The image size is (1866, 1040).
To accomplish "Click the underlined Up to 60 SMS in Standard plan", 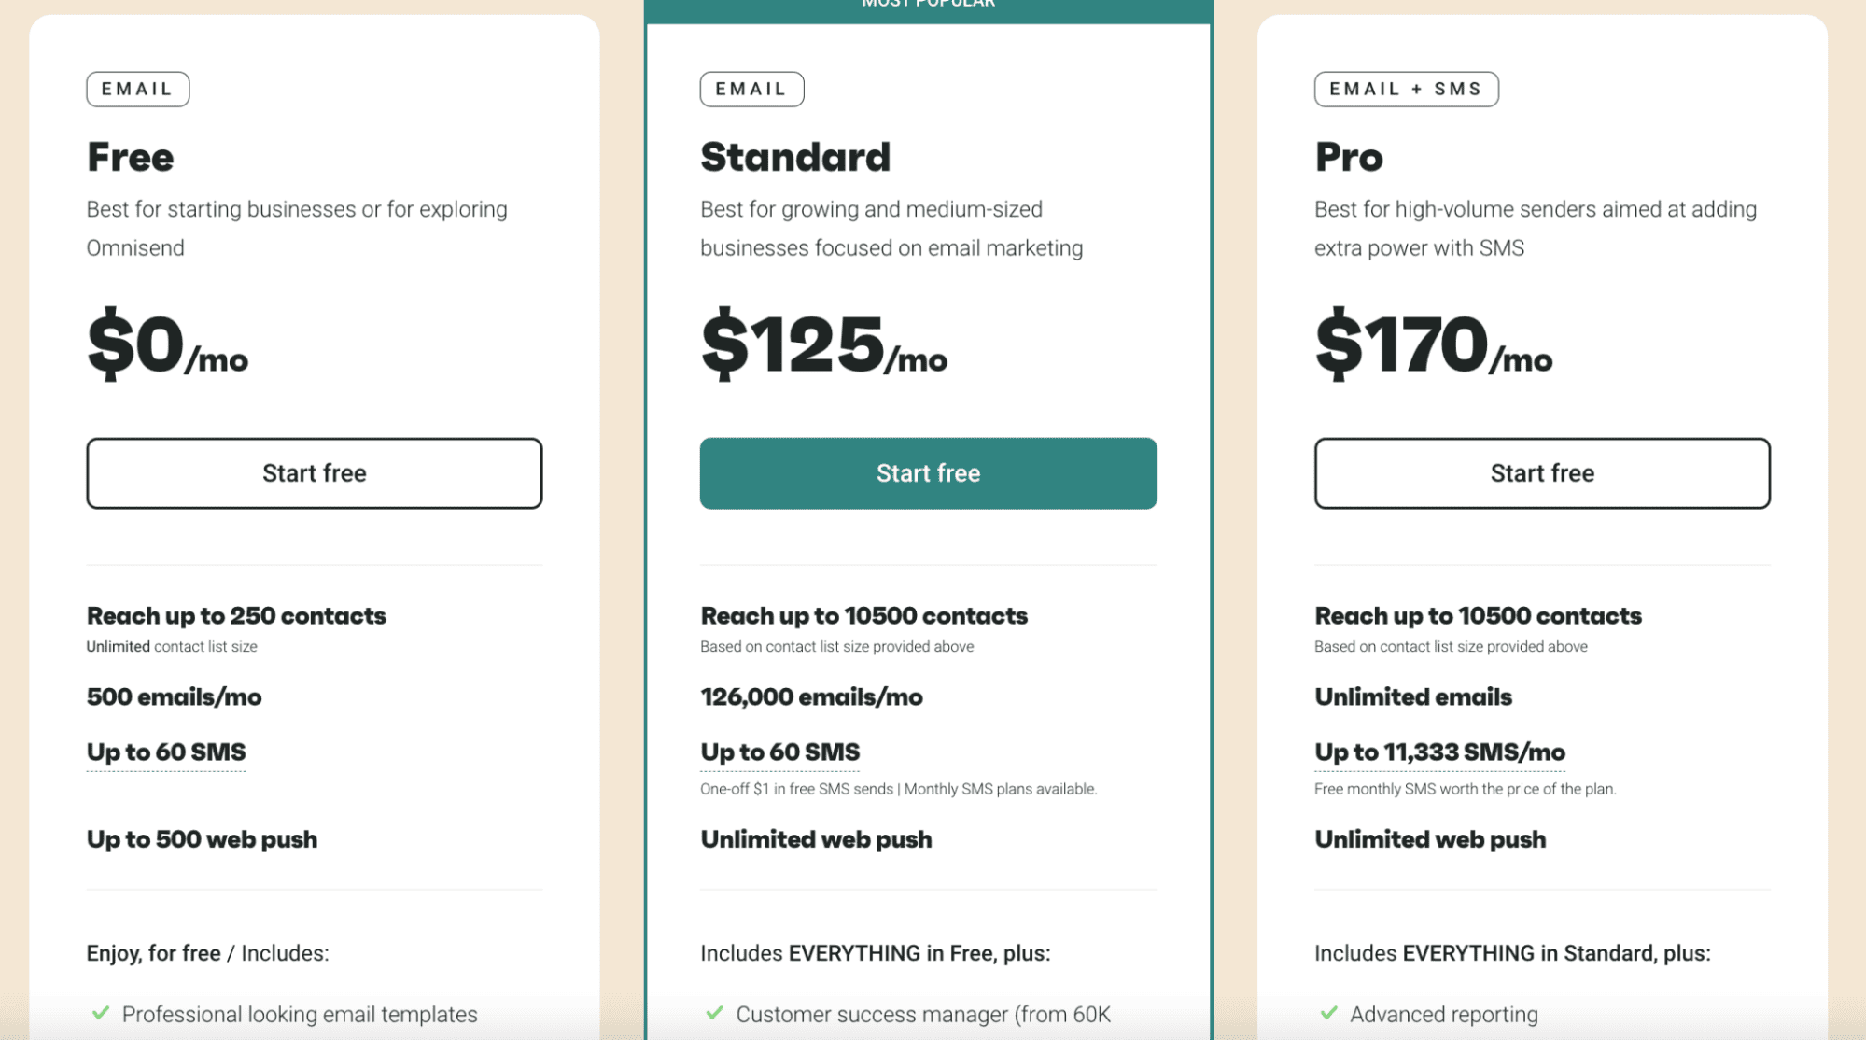I will 780,752.
